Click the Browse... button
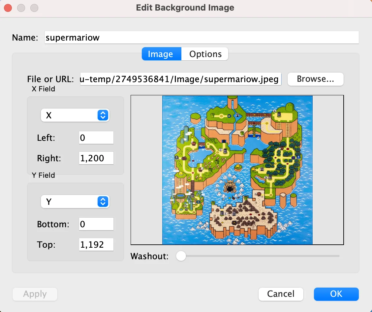Image resolution: width=372 pixels, height=312 pixels. [x=315, y=79]
